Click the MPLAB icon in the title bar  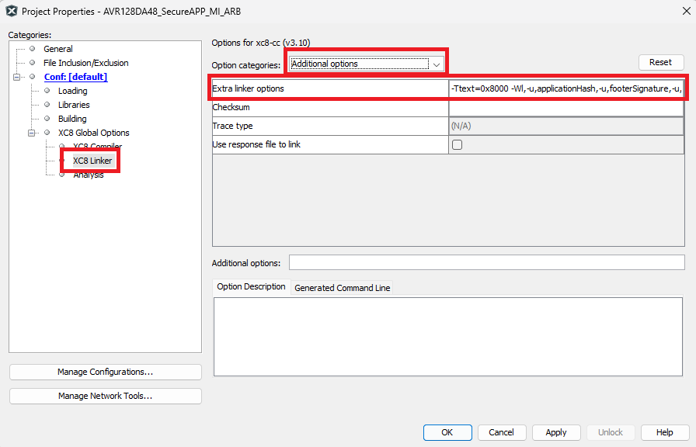point(12,12)
